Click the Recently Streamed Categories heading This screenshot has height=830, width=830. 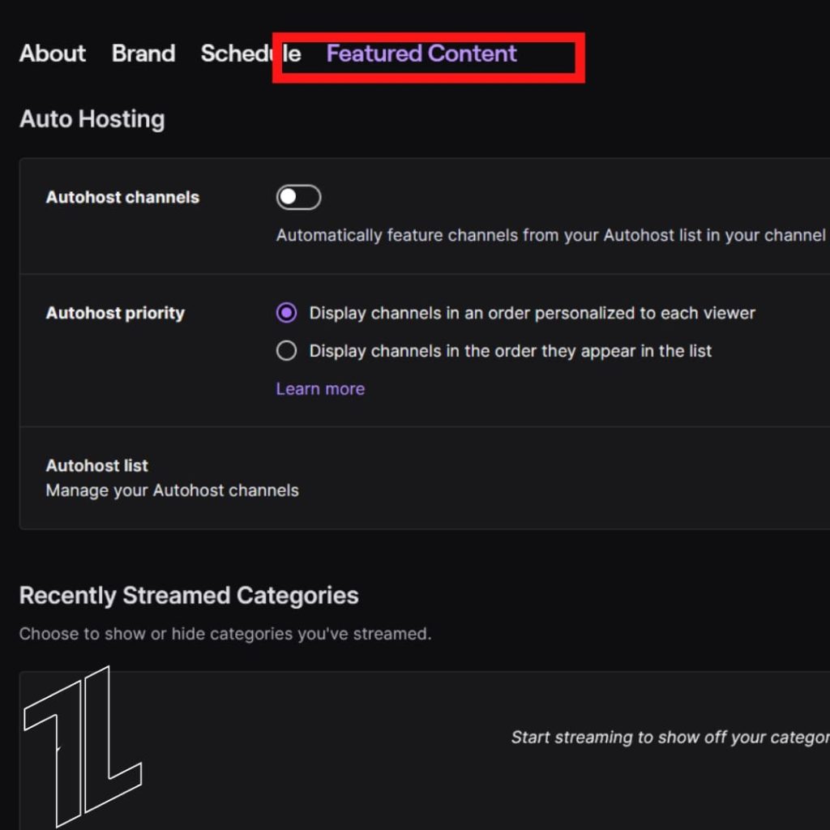189,596
